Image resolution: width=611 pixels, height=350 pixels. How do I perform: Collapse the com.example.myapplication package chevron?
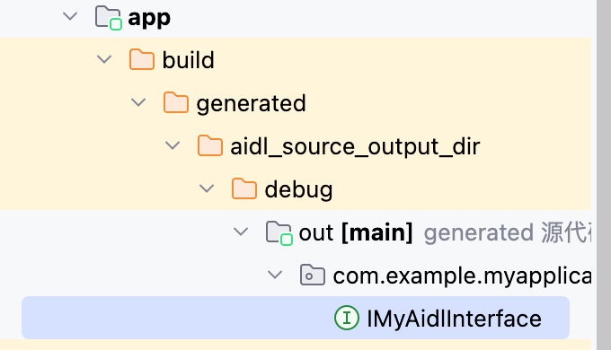[x=275, y=275]
